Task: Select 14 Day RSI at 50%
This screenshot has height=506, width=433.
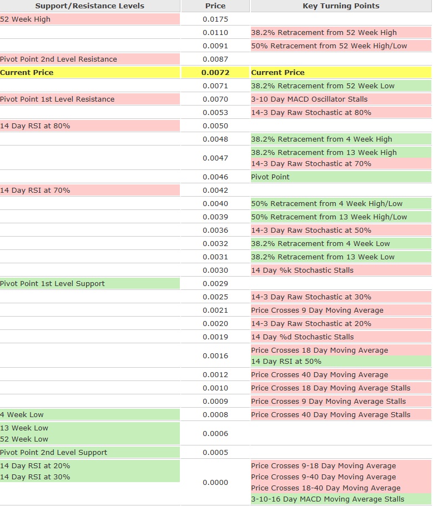Action: [341, 362]
